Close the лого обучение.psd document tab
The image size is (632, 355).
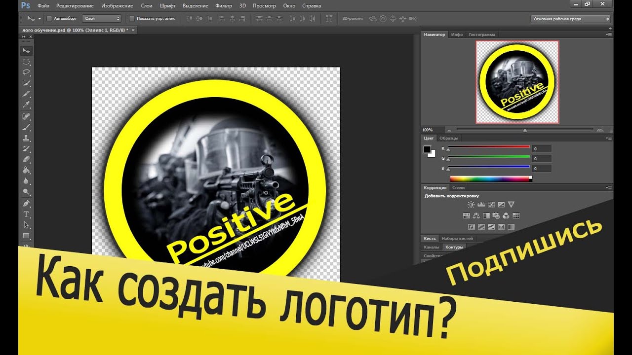(133, 30)
